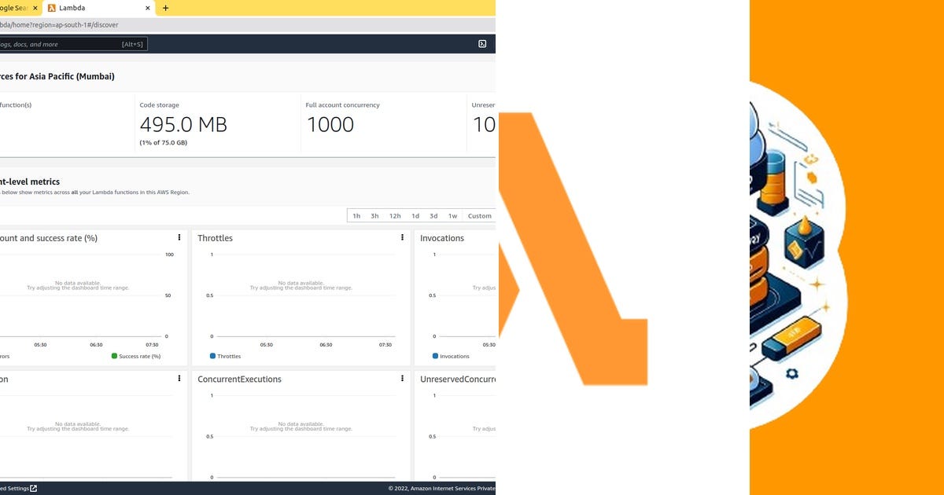Click the blue Throttles legend marker

point(212,356)
